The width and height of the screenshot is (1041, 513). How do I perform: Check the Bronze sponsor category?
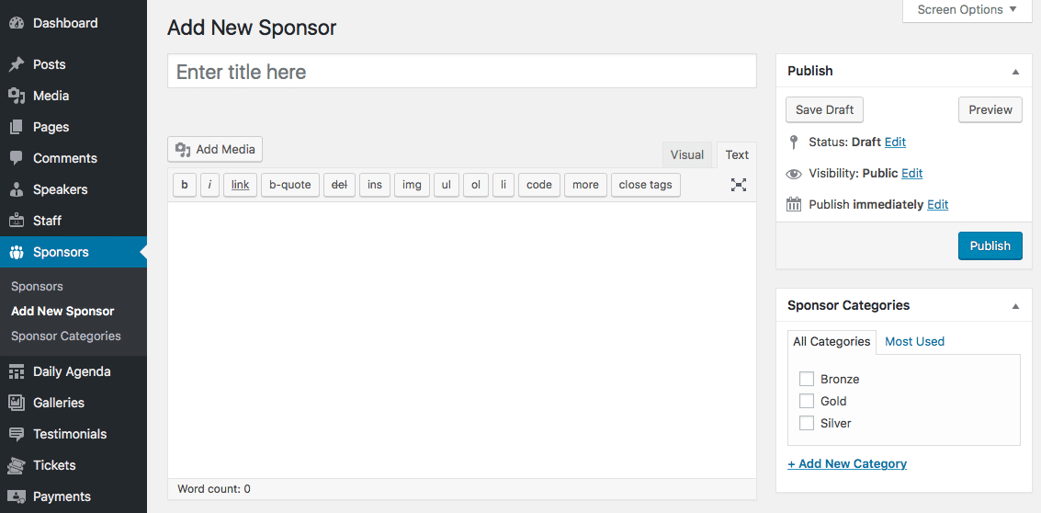pos(807,379)
